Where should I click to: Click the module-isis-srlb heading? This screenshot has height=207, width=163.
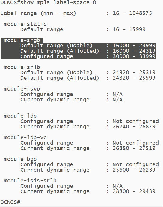tap(30, 181)
